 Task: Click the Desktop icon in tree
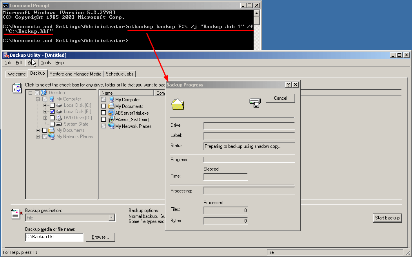(x=44, y=93)
